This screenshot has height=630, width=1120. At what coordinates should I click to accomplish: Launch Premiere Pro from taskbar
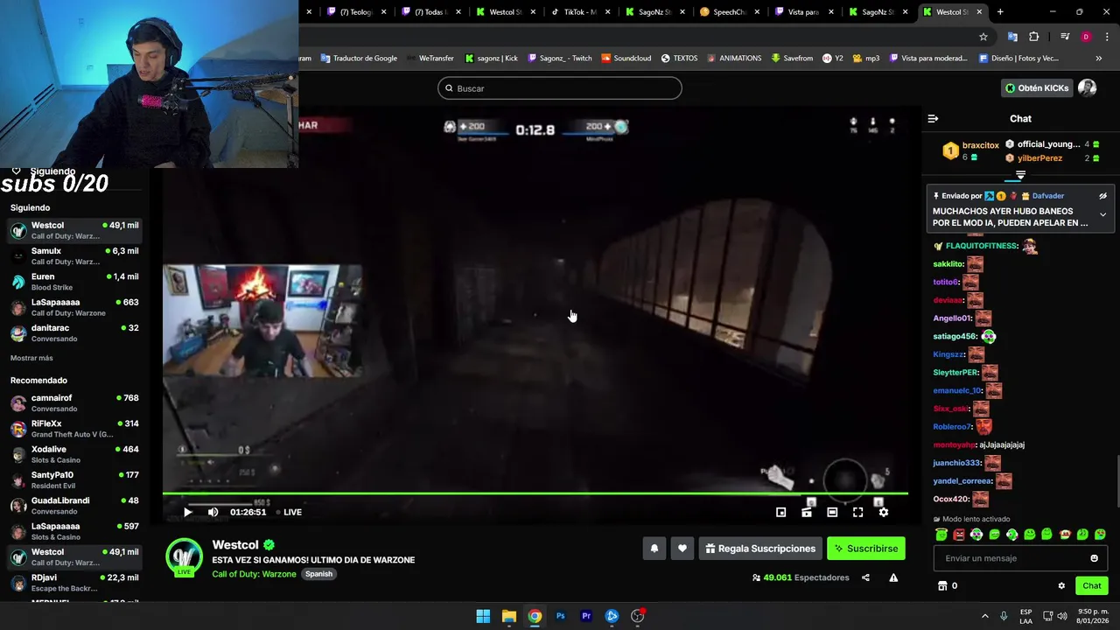tap(586, 616)
